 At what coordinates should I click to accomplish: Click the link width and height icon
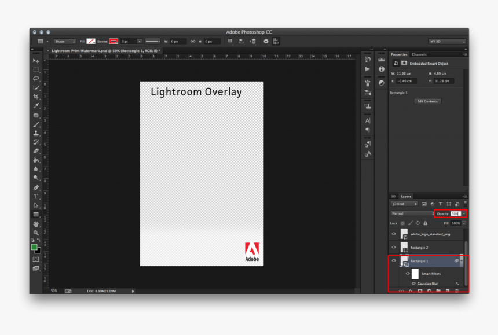(x=193, y=41)
